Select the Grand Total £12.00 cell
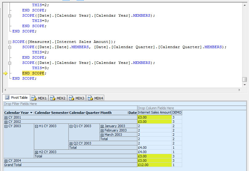Viewport: 249px width, 171px height. click(154, 165)
